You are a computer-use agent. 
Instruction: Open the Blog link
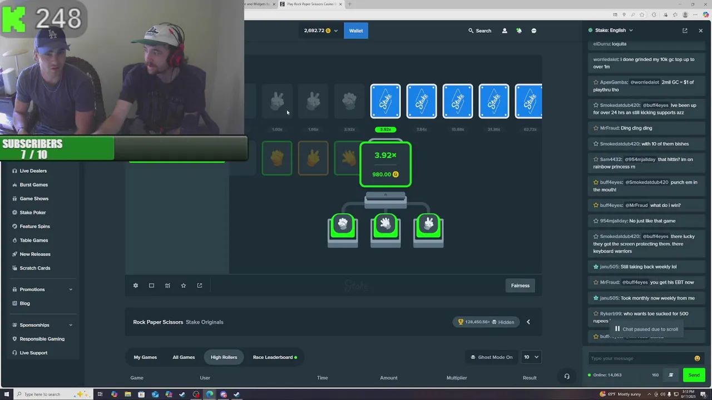pos(24,303)
